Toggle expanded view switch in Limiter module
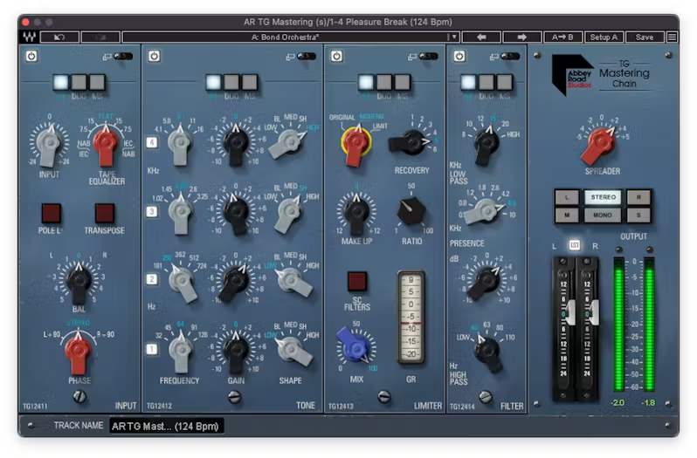Viewport: 697px width, 458px height. point(429,57)
